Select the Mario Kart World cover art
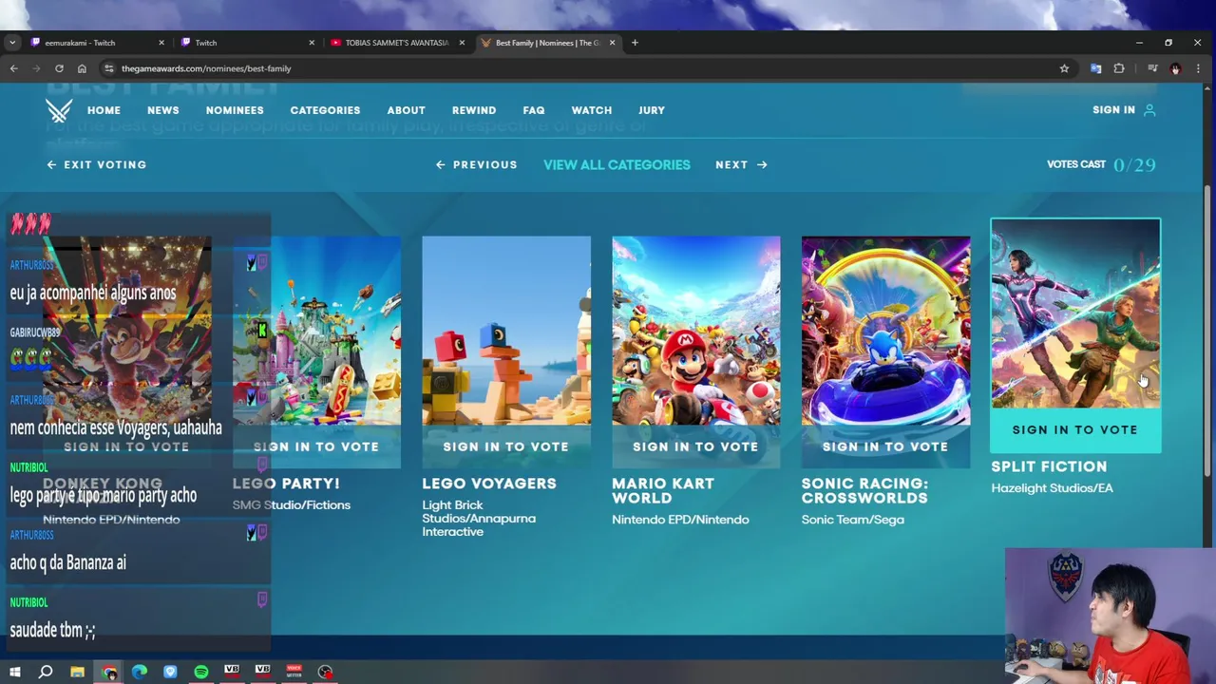The width and height of the screenshot is (1216, 684). click(x=696, y=331)
